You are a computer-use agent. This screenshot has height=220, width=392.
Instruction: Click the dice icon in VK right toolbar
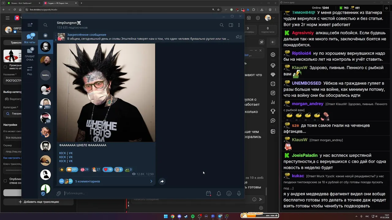click(273, 84)
